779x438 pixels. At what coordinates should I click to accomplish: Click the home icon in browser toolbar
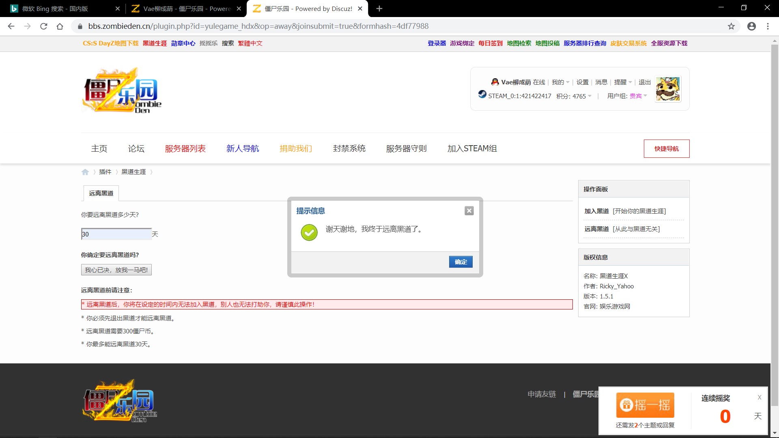click(x=60, y=26)
